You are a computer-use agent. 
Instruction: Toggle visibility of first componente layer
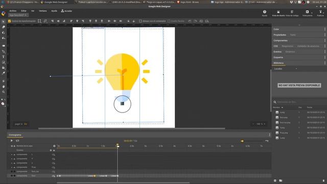point(12,154)
